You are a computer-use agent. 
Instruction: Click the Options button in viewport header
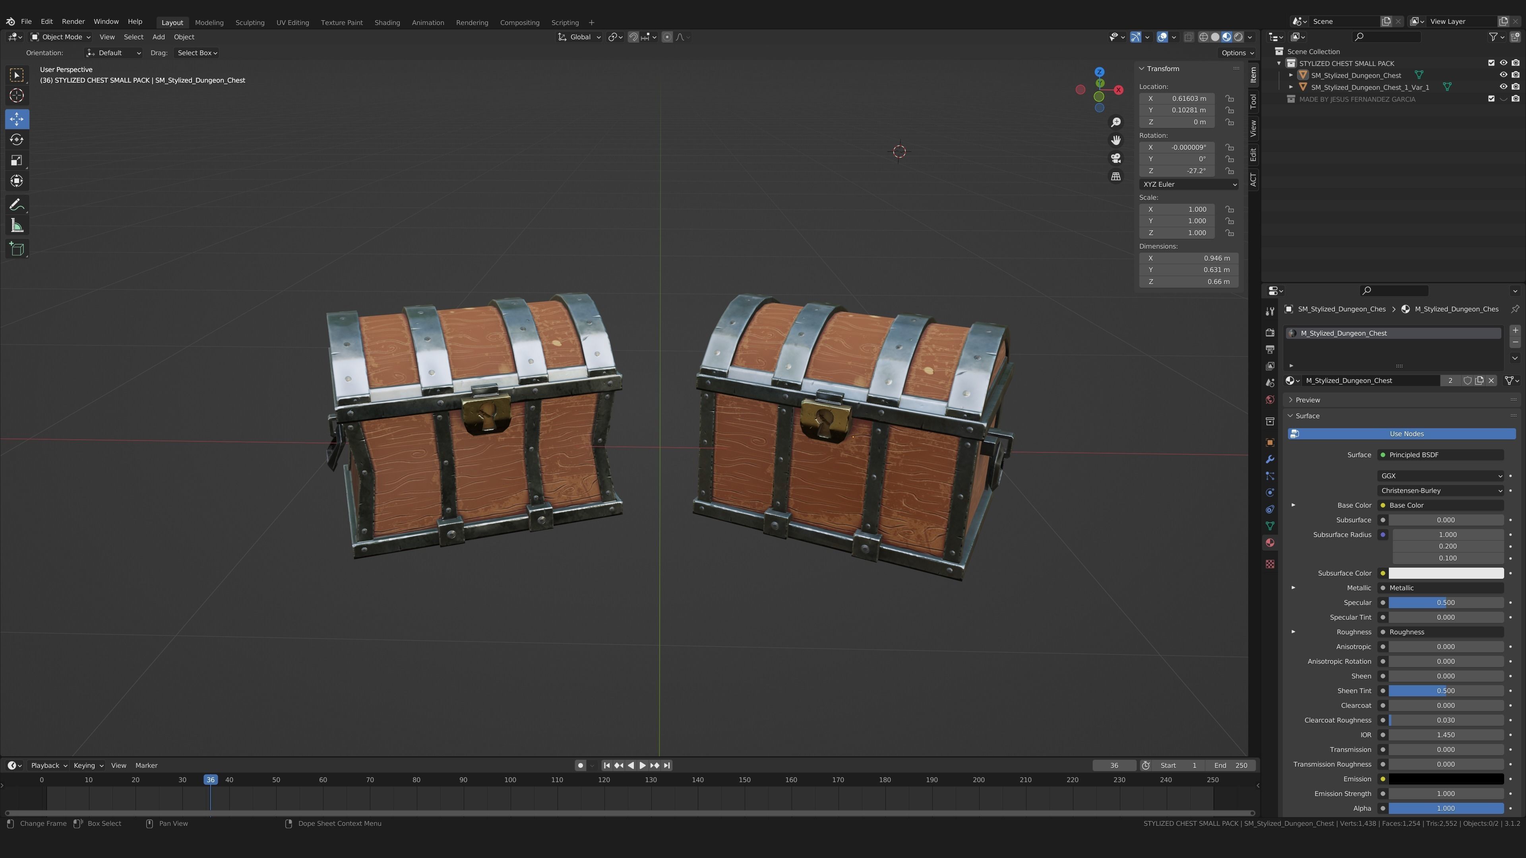(x=1237, y=53)
